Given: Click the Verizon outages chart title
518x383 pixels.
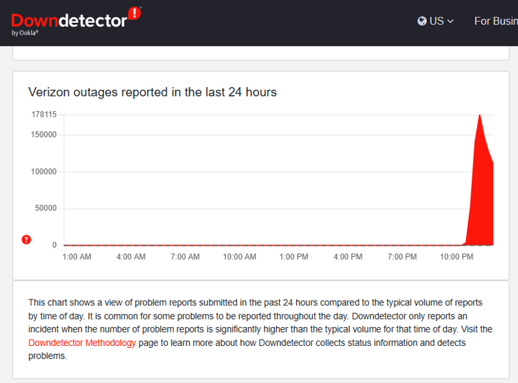Looking at the screenshot, I should [152, 92].
